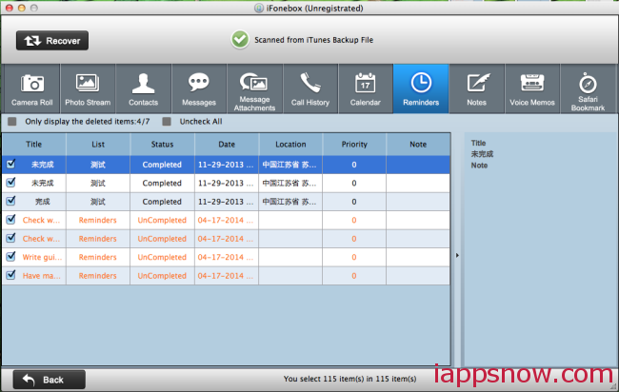Sort by the Note column header

pyautogui.click(x=418, y=145)
